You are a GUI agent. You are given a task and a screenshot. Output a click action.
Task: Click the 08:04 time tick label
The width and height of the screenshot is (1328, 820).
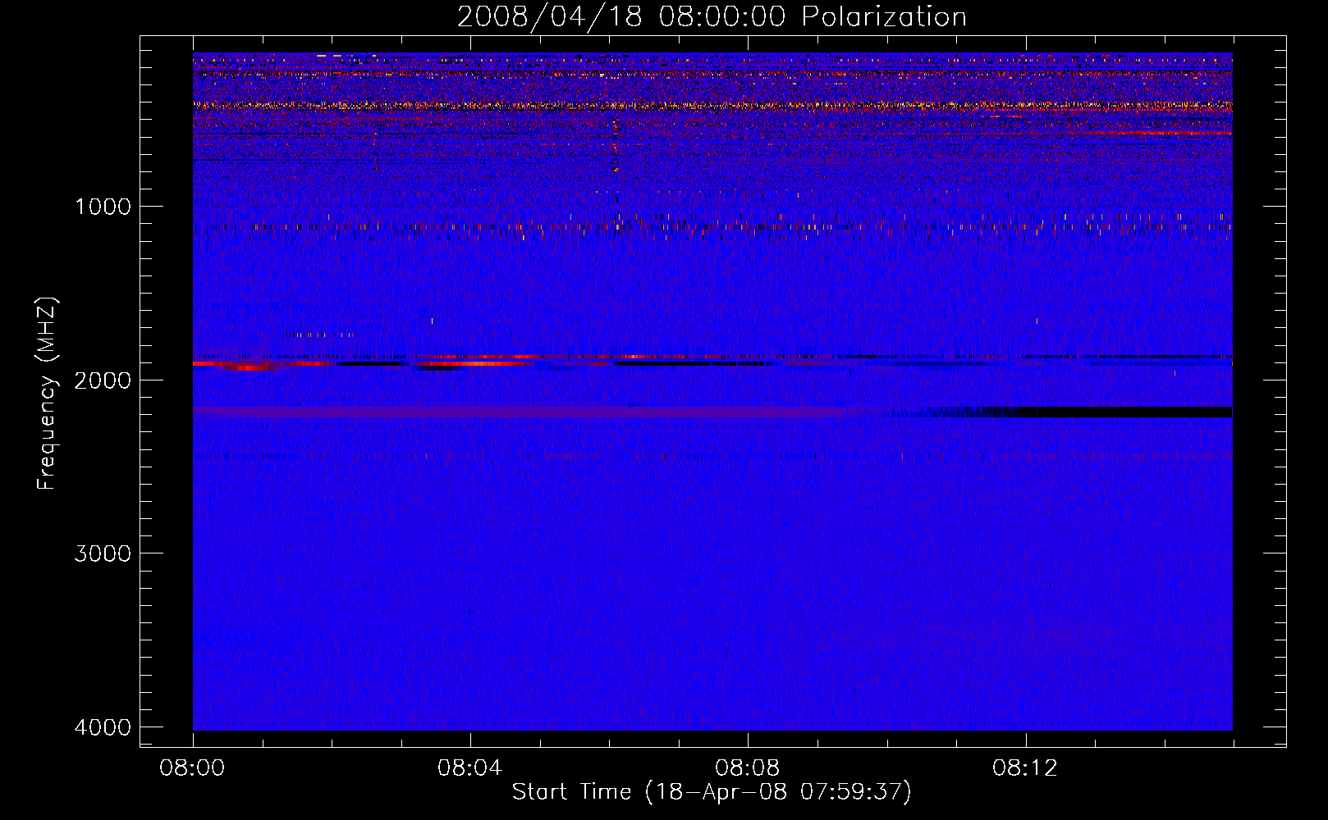470,768
